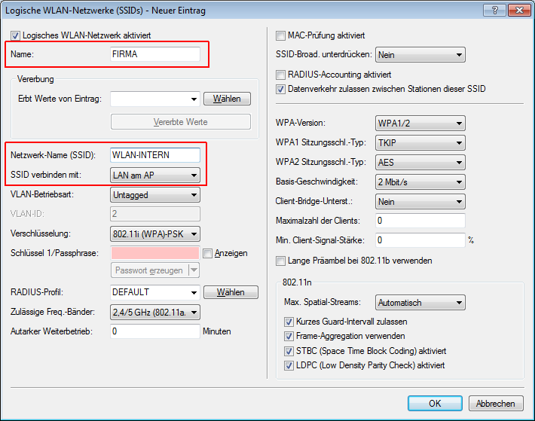Uncheck Frame-Aggregation verwenden

point(289,336)
